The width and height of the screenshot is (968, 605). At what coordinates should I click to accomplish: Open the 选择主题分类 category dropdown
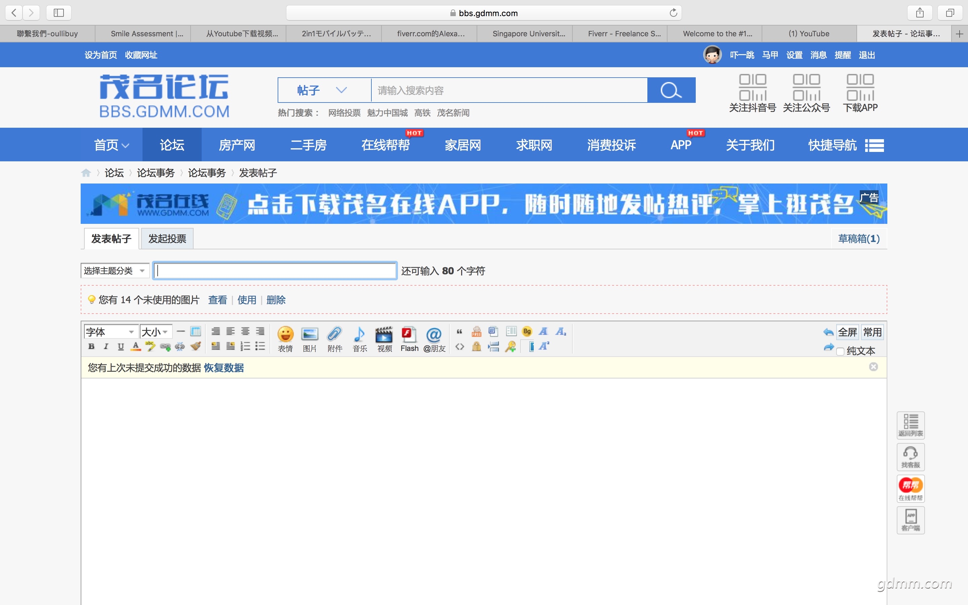coord(115,271)
